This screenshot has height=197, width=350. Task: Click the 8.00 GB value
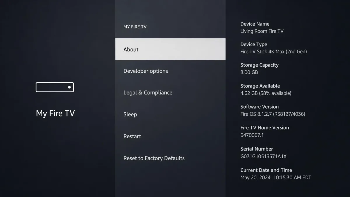pyautogui.click(x=249, y=72)
